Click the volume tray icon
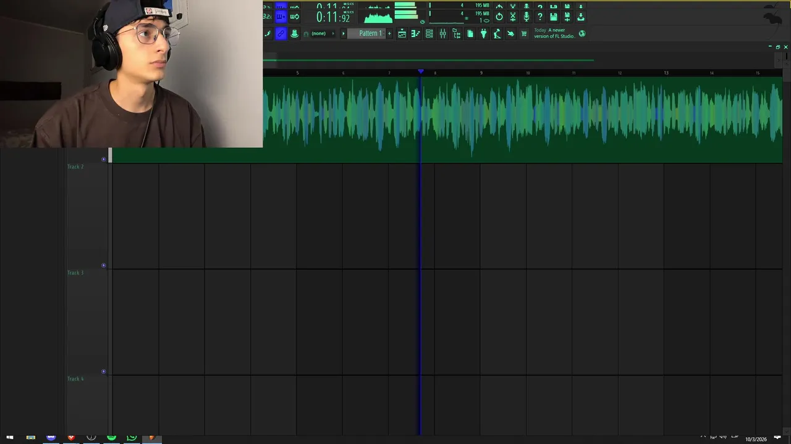The width and height of the screenshot is (791, 444). 723,437
